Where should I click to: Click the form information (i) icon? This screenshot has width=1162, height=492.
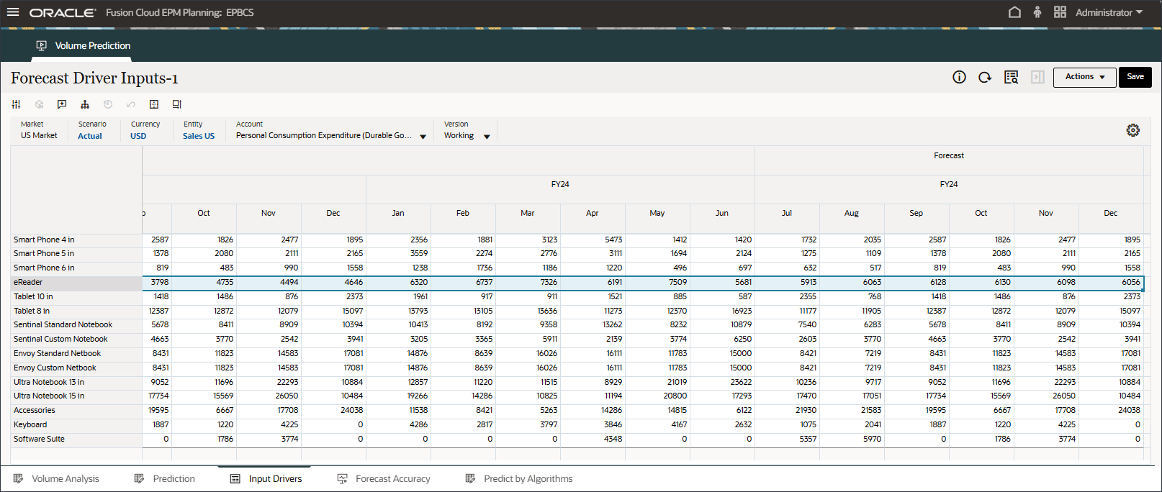(959, 77)
